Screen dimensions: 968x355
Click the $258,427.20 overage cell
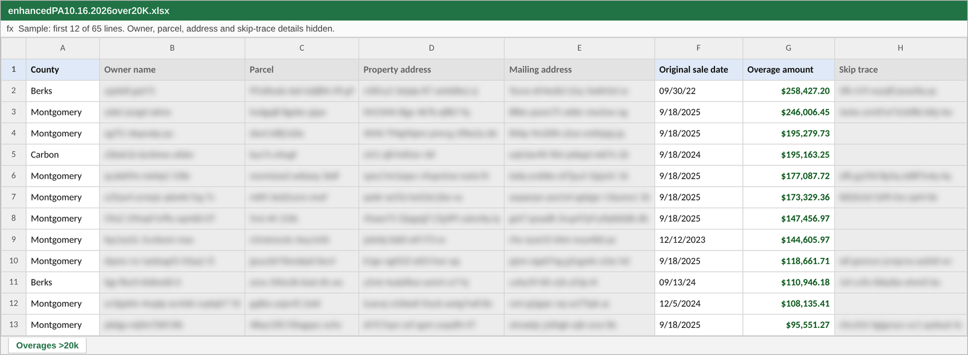[788, 91]
